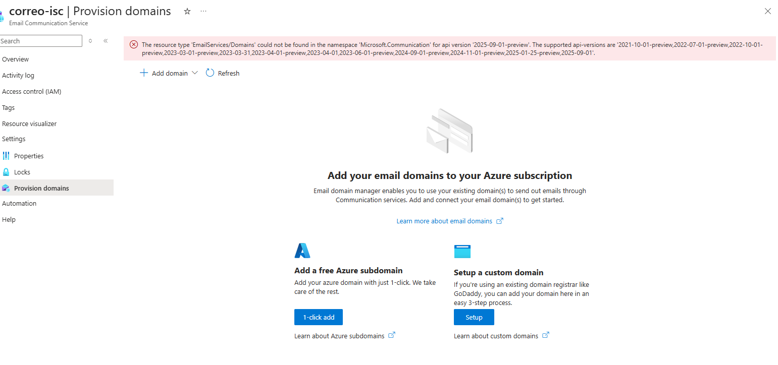This screenshot has height=365, width=778.
Task: Click the sidebar Search box
Action: (41, 41)
